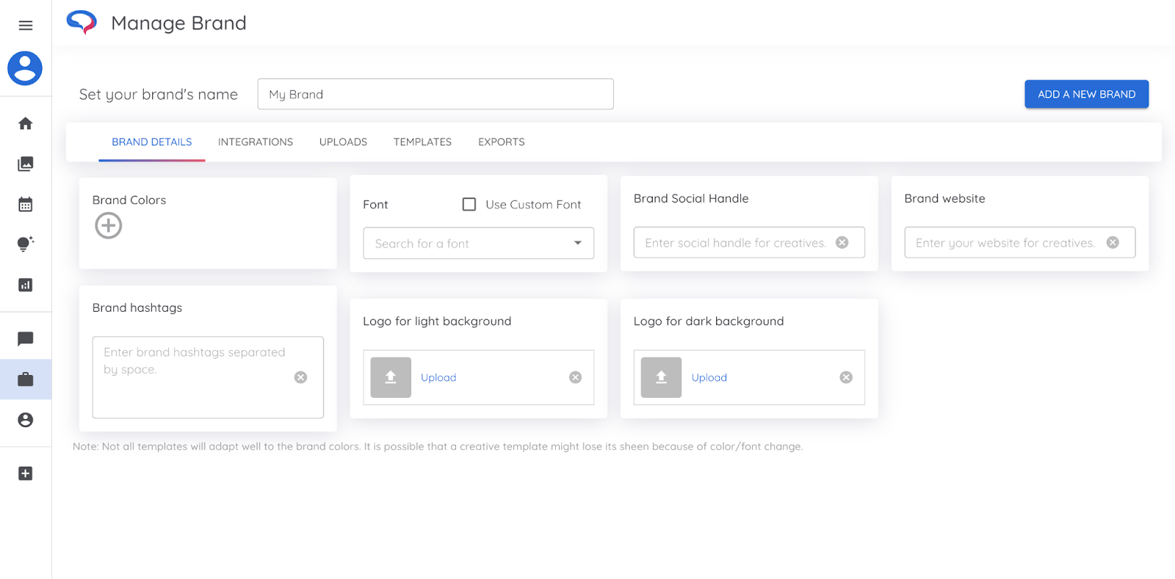Click the Add a New Brand button
The image size is (1175, 579).
[1086, 94]
